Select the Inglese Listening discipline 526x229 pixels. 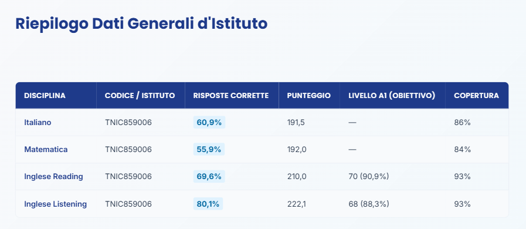55,204
